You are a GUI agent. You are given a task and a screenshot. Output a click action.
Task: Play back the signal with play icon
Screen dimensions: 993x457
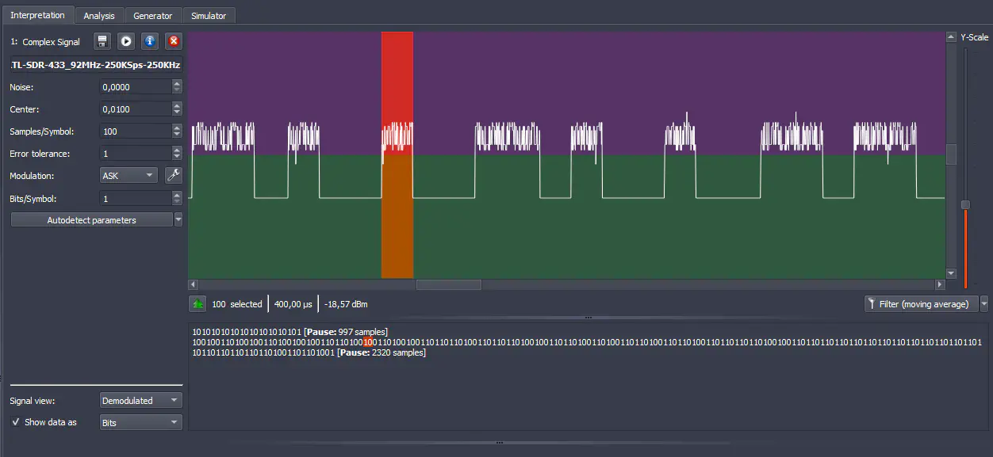tap(125, 41)
